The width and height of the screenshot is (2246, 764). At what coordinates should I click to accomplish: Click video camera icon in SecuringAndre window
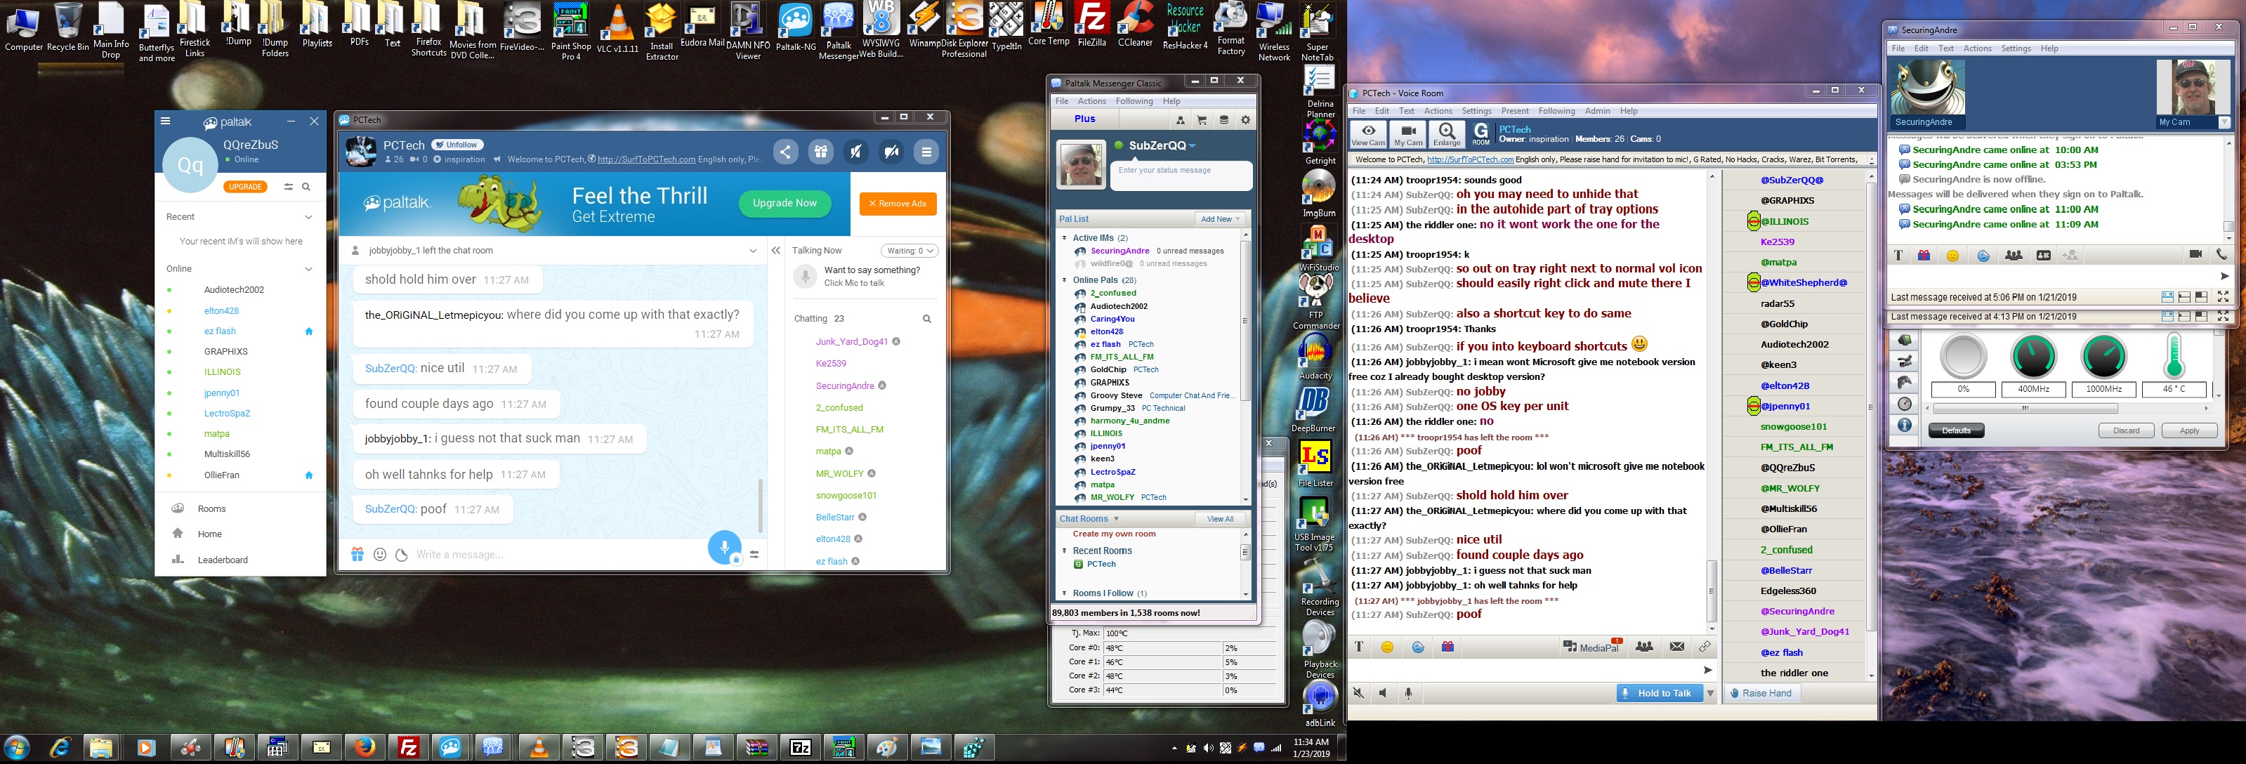tap(2195, 255)
